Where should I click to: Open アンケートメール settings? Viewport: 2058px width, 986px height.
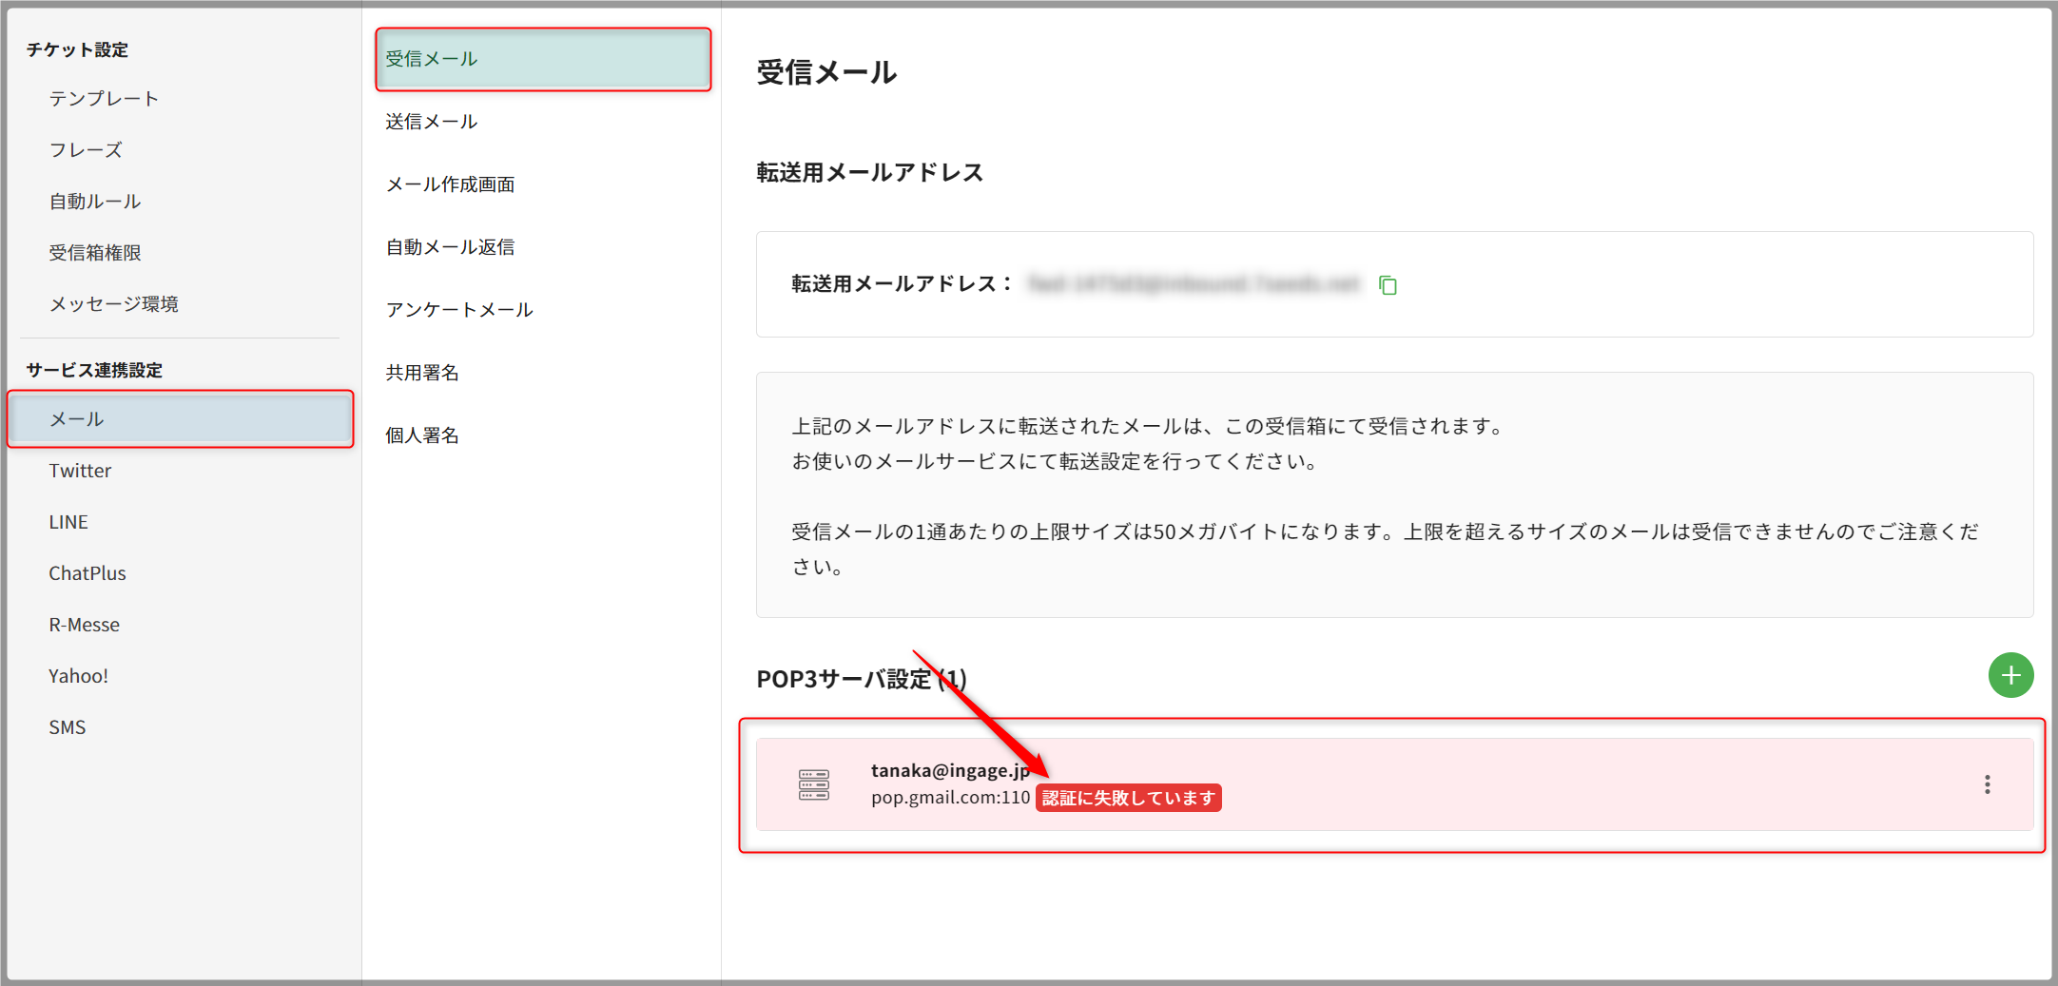pyautogui.click(x=459, y=310)
